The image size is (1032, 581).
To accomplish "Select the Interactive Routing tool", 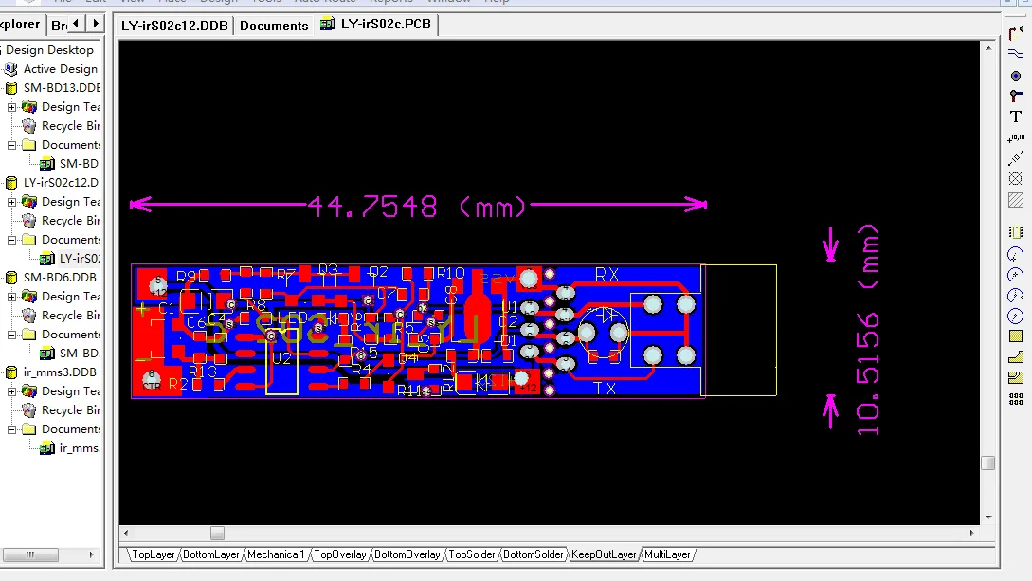I will [x=1016, y=33].
